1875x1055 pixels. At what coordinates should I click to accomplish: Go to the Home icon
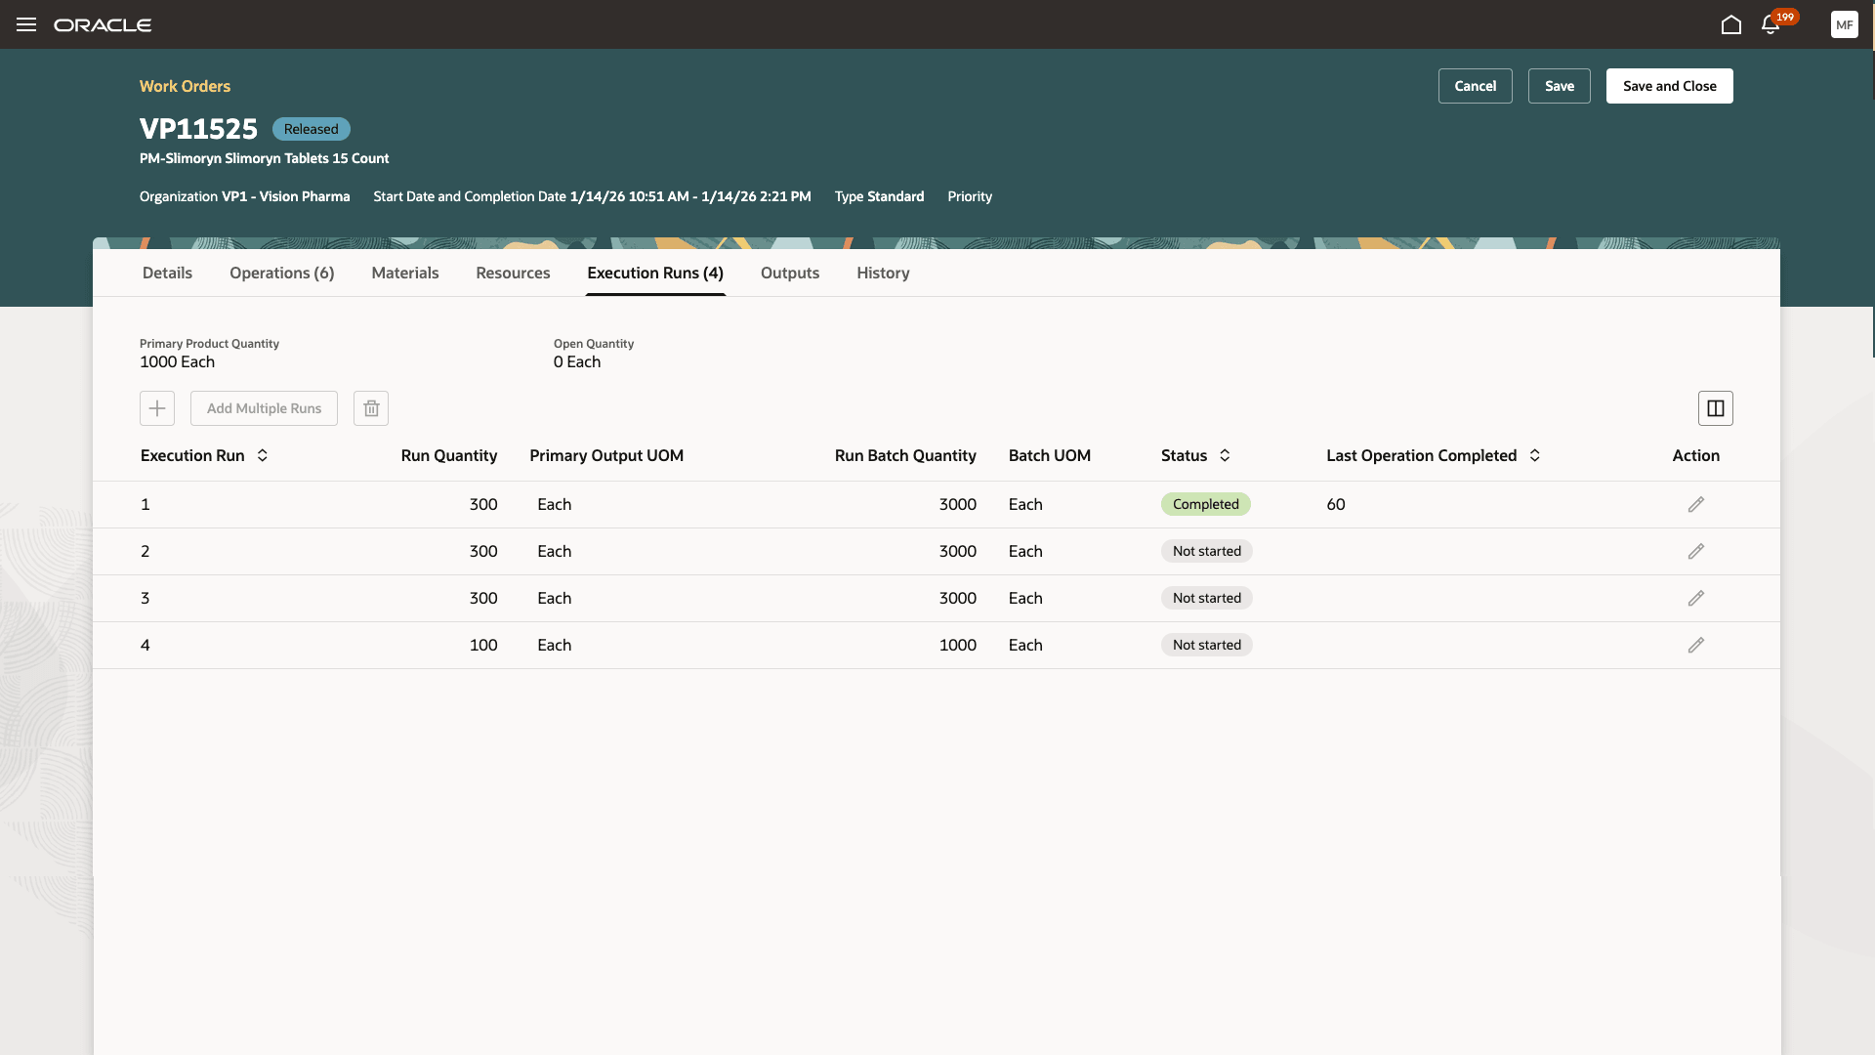click(1730, 24)
